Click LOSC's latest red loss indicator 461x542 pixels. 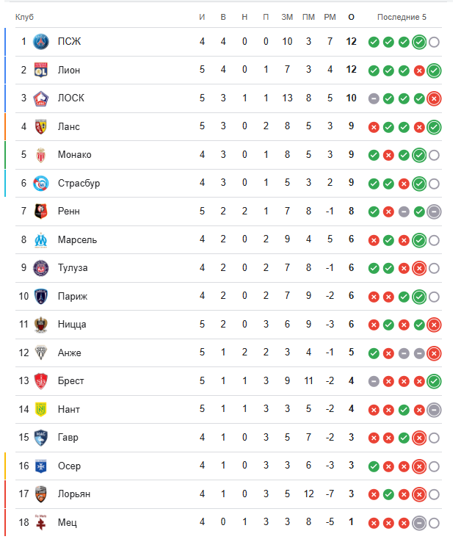coord(434,98)
